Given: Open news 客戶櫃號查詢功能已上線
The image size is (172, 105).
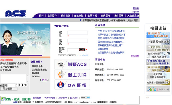Looking at the screenshot, I should [x=110, y=45].
